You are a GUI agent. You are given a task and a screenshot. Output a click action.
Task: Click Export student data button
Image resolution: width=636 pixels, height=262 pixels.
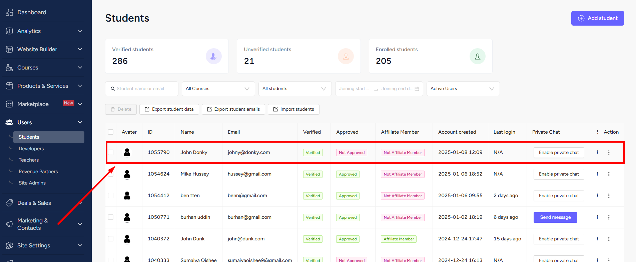click(169, 109)
